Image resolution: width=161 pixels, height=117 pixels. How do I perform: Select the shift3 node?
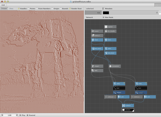141,84
